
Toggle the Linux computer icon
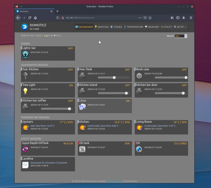82,107
